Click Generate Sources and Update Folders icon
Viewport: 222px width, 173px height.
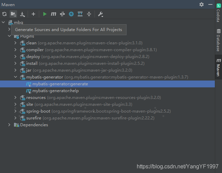[x=13, y=14]
